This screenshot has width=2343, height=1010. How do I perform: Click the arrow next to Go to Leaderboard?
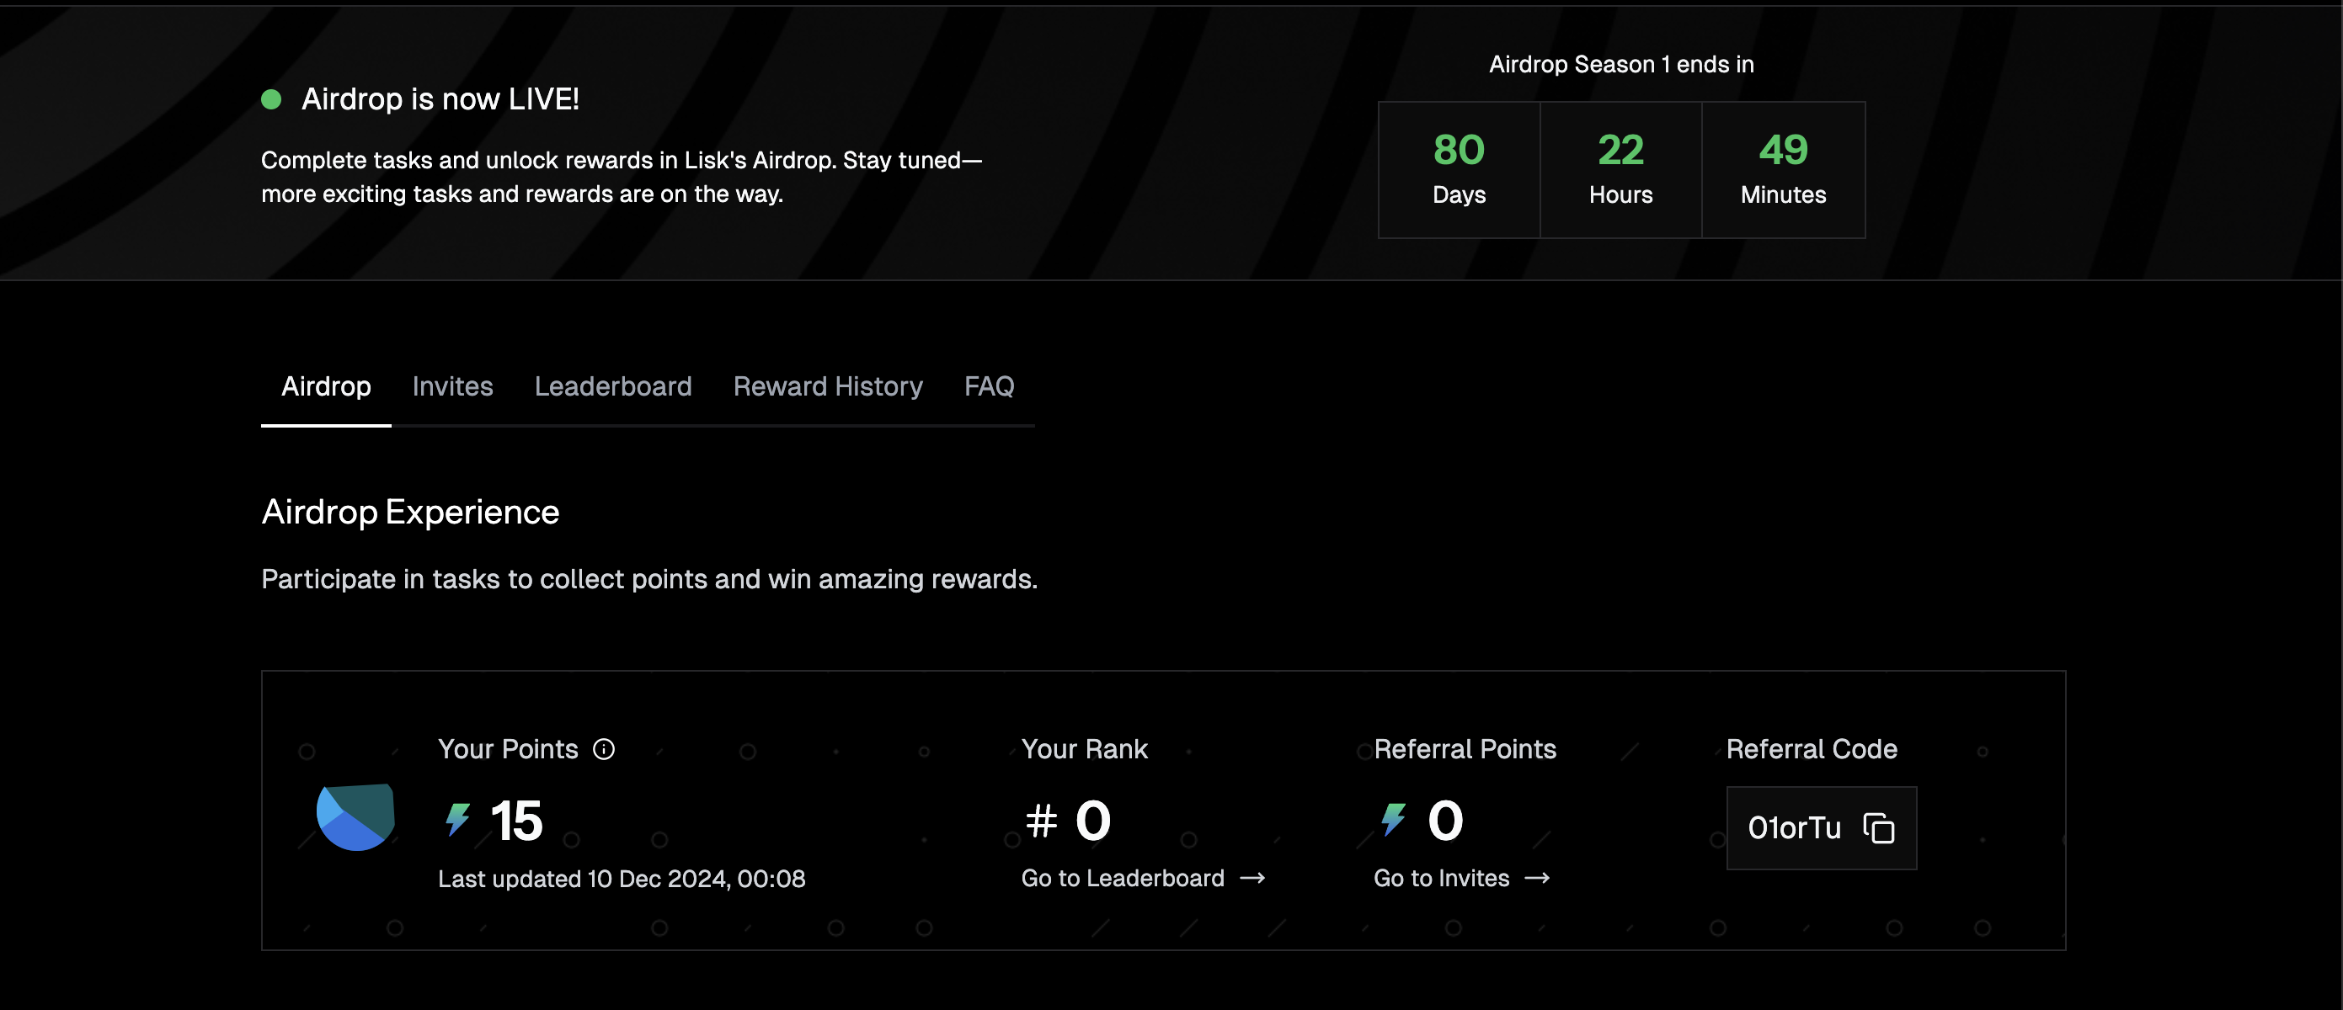coord(1252,878)
